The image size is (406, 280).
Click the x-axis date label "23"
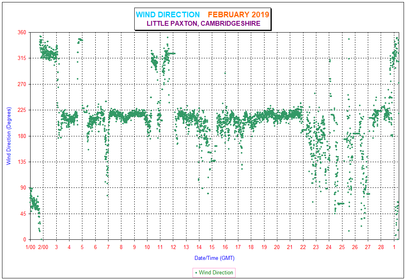[x=316, y=247]
